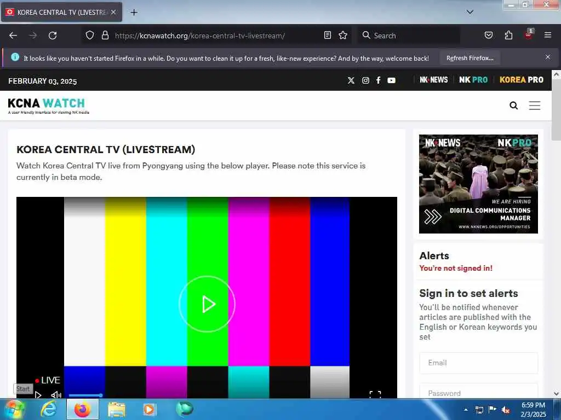Start the livestream with the center play button

tap(207, 304)
